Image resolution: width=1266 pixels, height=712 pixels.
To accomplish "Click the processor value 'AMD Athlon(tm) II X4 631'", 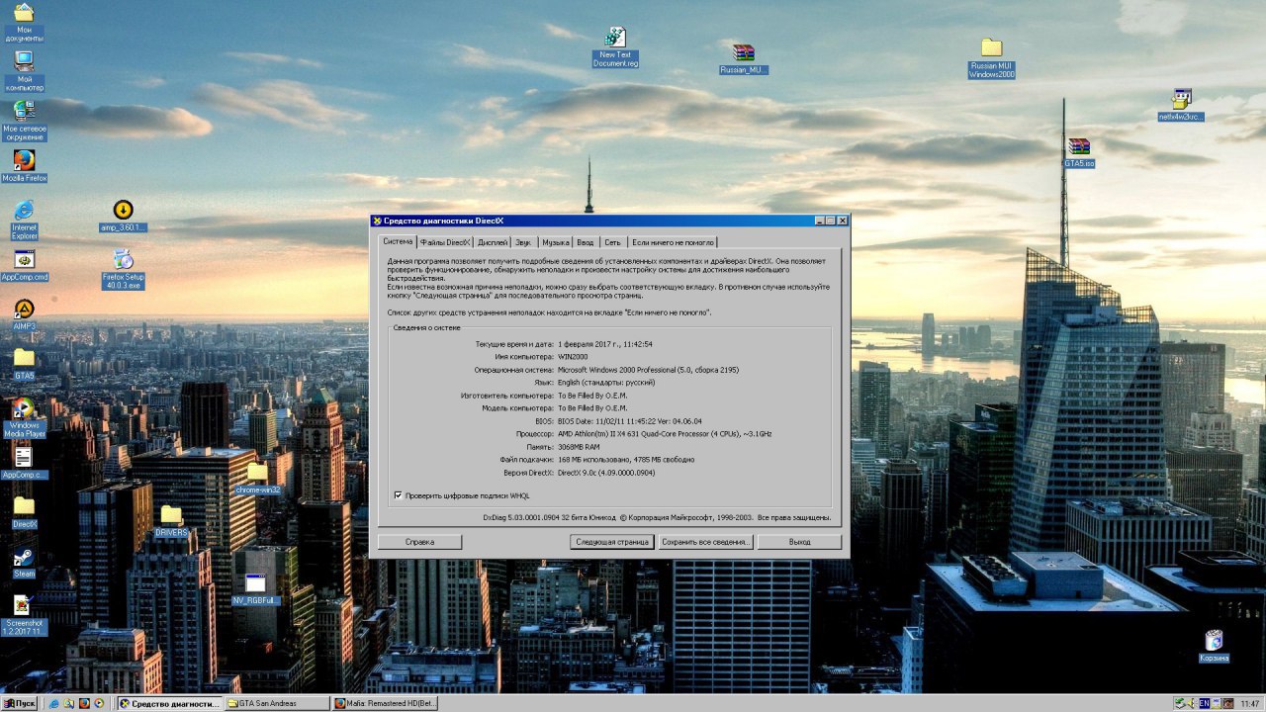I will click(665, 433).
